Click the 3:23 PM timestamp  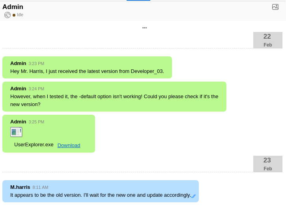tap(36, 63)
